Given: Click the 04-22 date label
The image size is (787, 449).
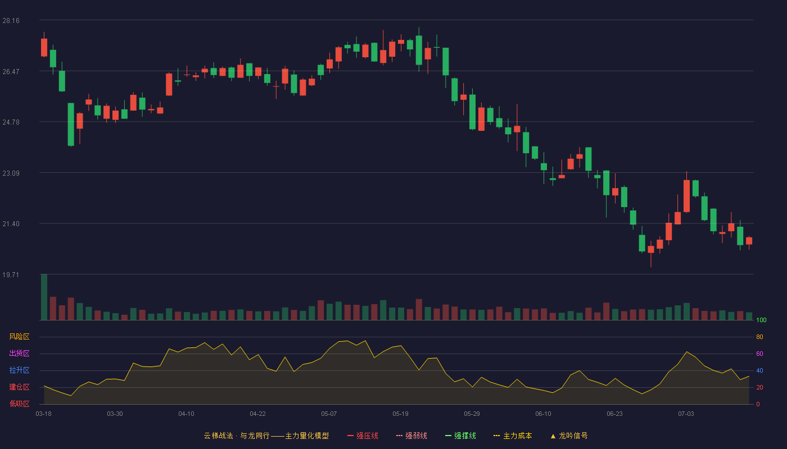Looking at the screenshot, I should point(257,414).
